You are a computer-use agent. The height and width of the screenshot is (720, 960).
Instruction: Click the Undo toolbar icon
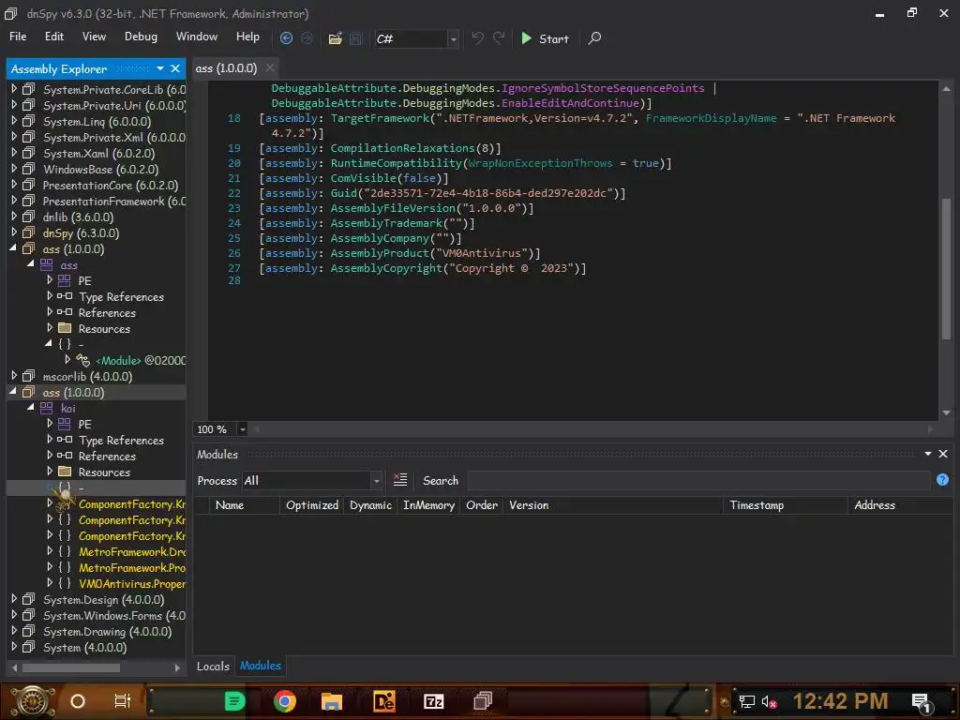coord(477,38)
